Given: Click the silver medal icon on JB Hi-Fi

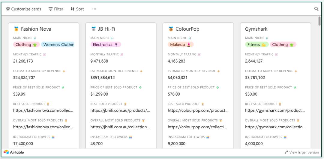Looking at the screenshot, I should tap(94, 29).
